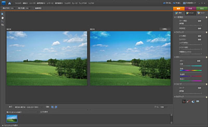Select the Hand tool

pyautogui.click(x=2, y=17)
